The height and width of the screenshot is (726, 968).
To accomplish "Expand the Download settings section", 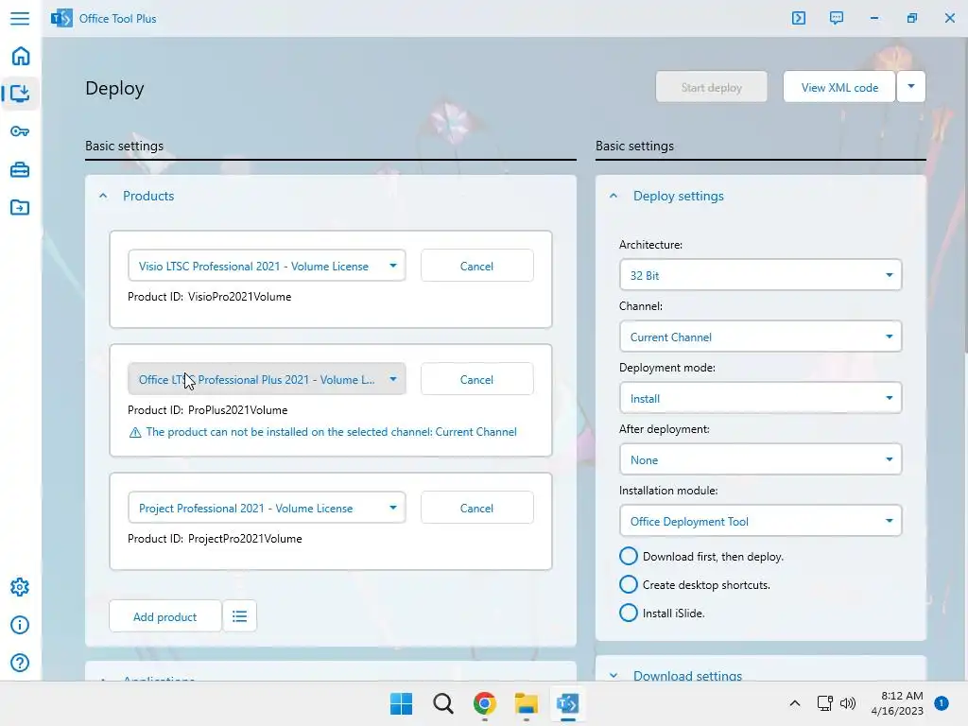I will (x=613, y=675).
